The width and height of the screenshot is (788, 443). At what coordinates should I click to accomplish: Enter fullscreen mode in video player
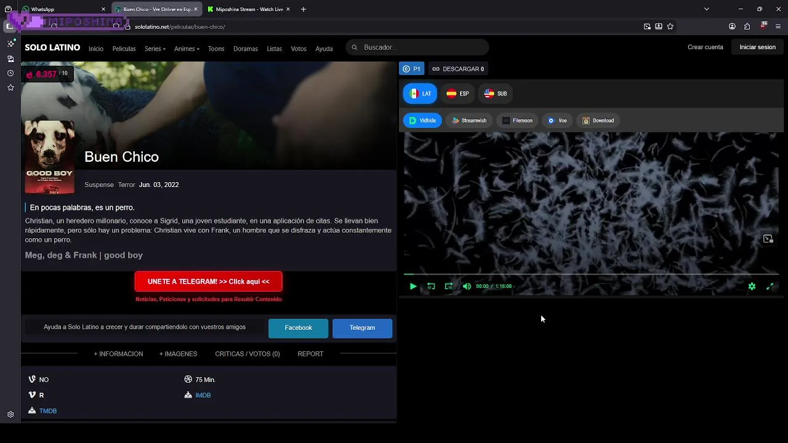pos(770,286)
